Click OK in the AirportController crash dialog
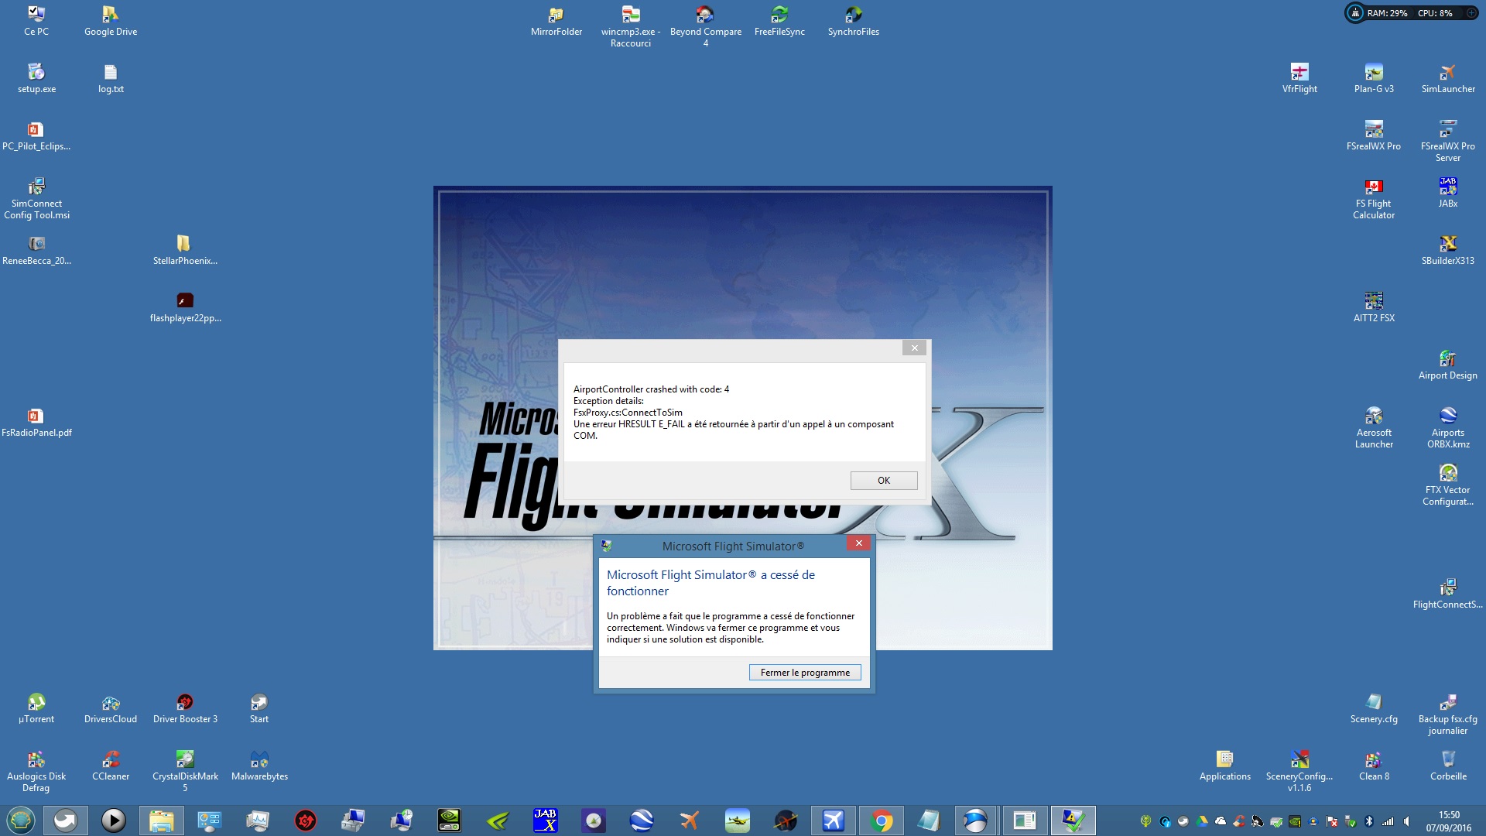Image resolution: width=1486 pixels, height=836 pixels. coord(884,481)
